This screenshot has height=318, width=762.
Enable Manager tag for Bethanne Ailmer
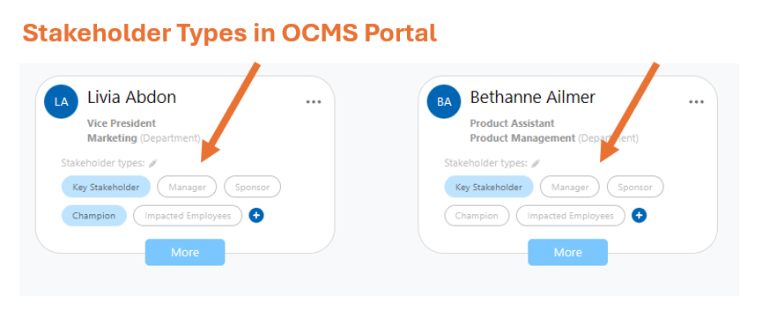coord(570,187)
